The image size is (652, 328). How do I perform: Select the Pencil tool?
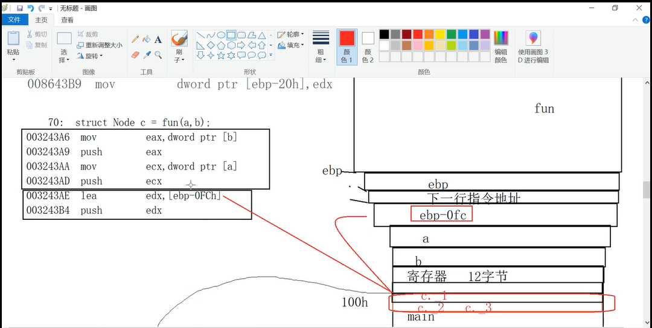click(135, 39)
